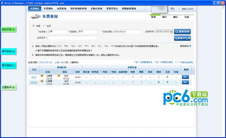Select the 单程 one-way radio button
Viewport: 226px width, 138px height.
pyautogui.click(x=34, y=26)
